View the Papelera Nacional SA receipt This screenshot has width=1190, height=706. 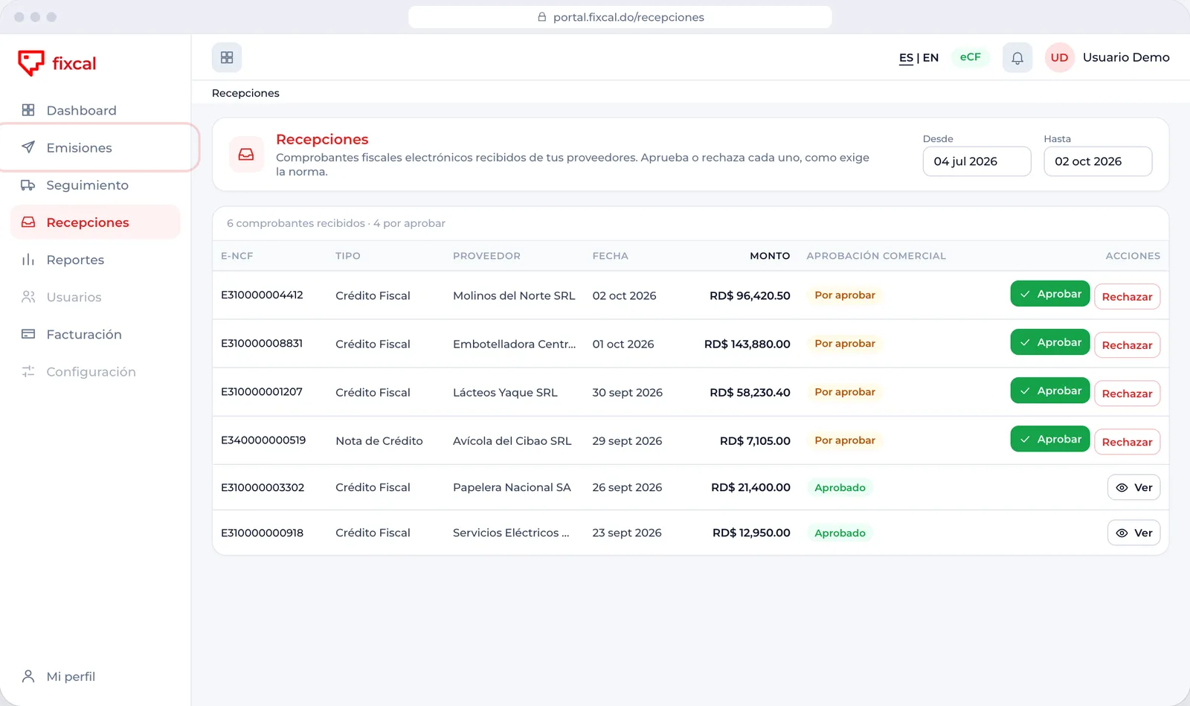[x=1133, y=487]
